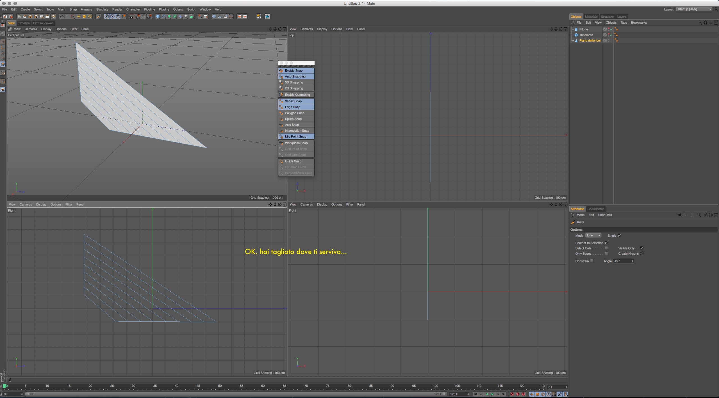
Task: Select the Rotate tool icon
Action: (x=90, y=17)
